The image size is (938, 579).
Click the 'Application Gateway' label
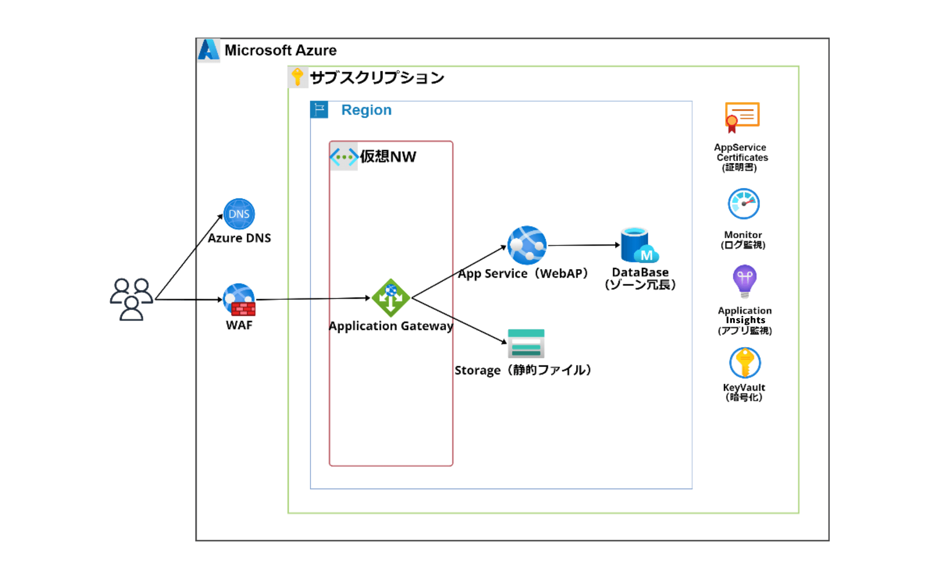tap(391, 326)
